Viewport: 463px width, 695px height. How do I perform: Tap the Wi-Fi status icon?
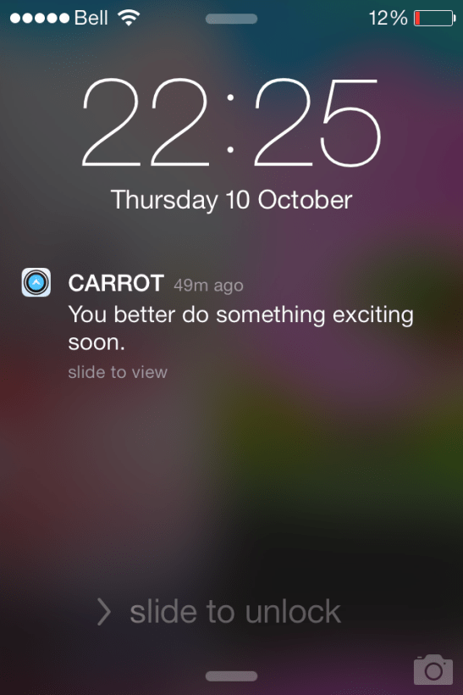pos(129,18)
